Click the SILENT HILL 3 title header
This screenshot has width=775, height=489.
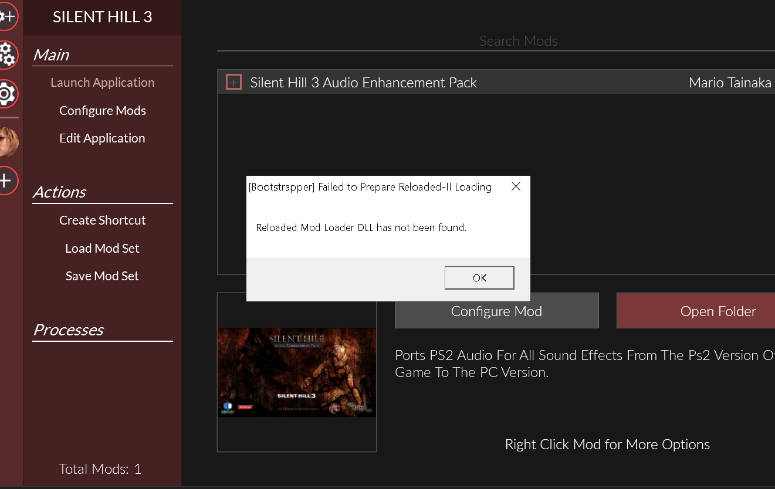pos(102,17)
